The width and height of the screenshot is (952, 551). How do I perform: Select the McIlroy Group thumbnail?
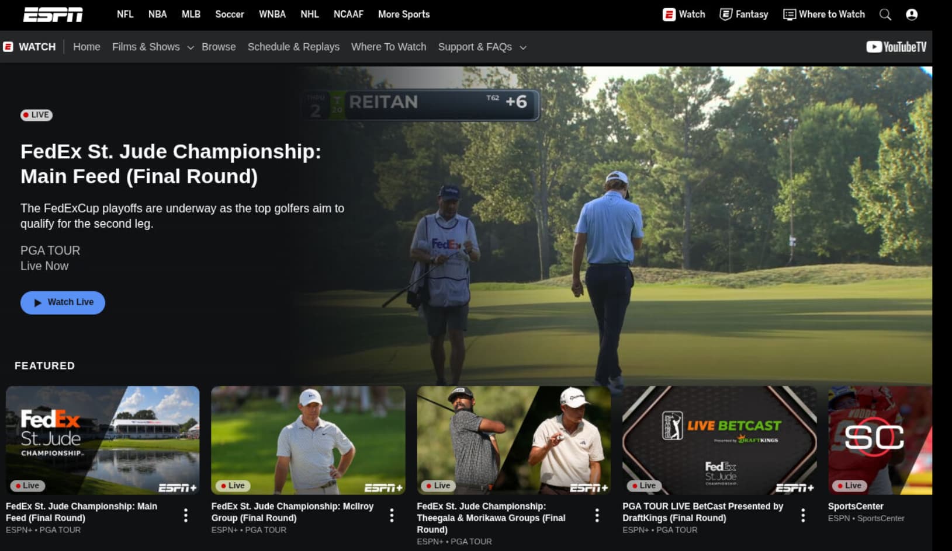pos(309,440)
